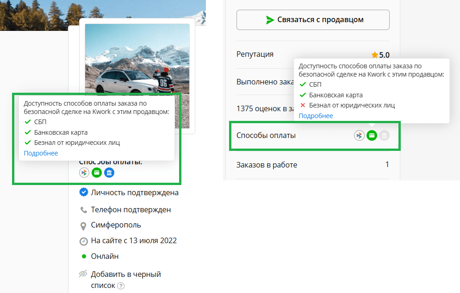Click the crossed-eye blacklist icon
Image resolution: width=460 pixels, height=293 pixels.
click(x=83, y=274)
